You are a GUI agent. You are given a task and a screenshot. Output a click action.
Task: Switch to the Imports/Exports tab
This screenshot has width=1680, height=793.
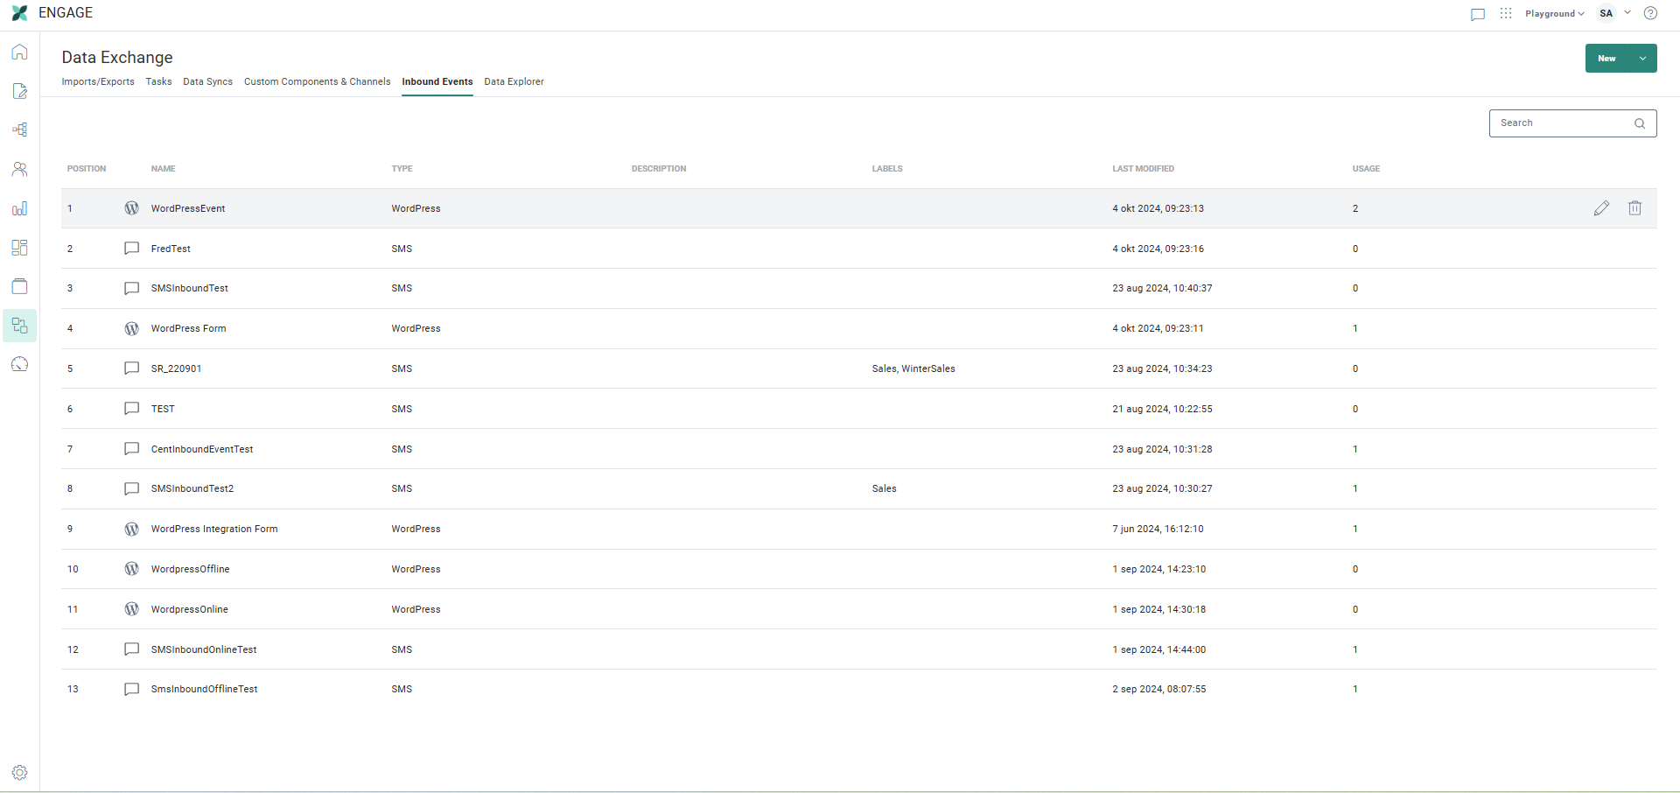tap(98, 81)
